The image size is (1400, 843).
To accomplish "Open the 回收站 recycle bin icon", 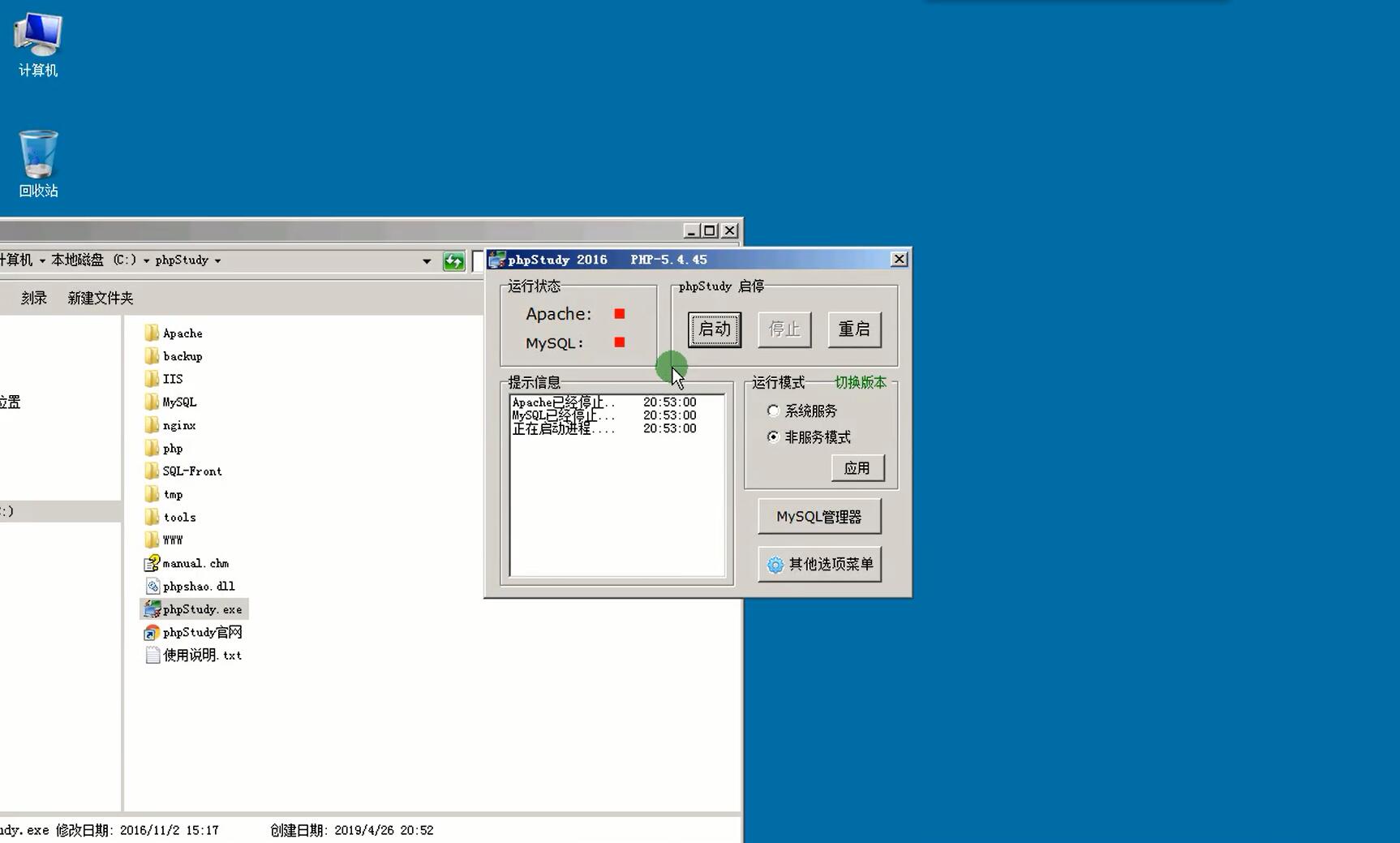I will point(38,164).
